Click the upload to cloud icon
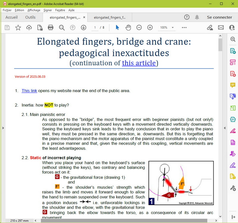Image resolution: width=238 pixels, height=223 pixels. click(x=29, y=27)
